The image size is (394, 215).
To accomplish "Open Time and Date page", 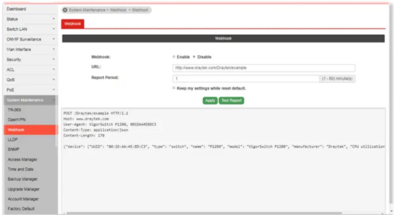I will tap(21, 169).
